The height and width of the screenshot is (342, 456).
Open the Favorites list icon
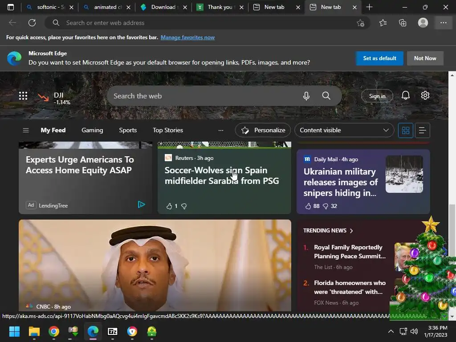point(383,23)
